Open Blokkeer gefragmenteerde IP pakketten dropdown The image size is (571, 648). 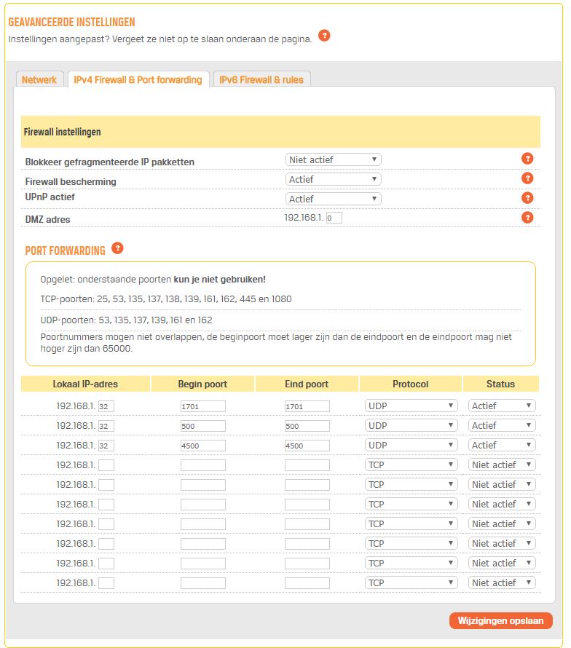(x=333, y=159)
